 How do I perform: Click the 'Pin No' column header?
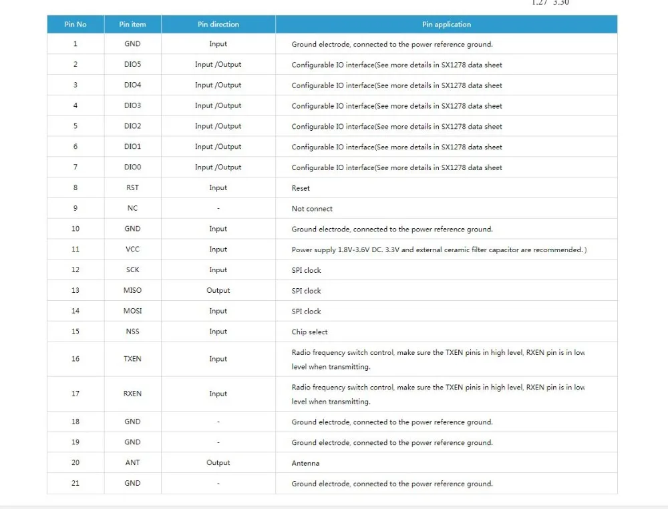coord(75,24)
